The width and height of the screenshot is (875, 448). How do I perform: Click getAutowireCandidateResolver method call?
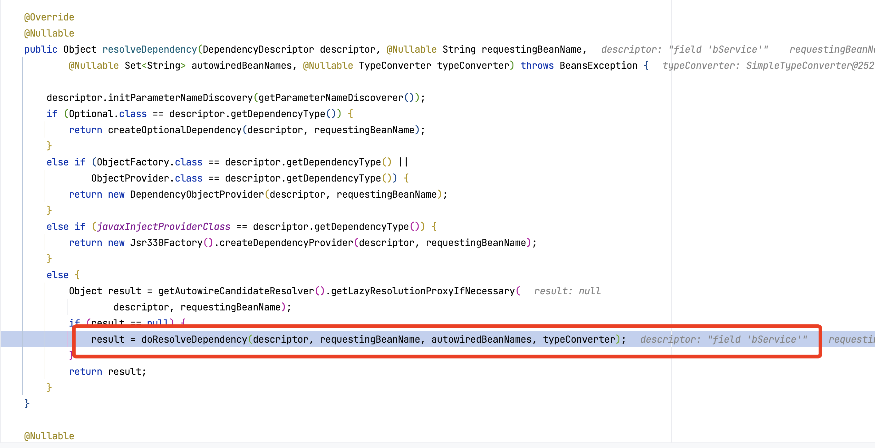(x=236, y=291)
